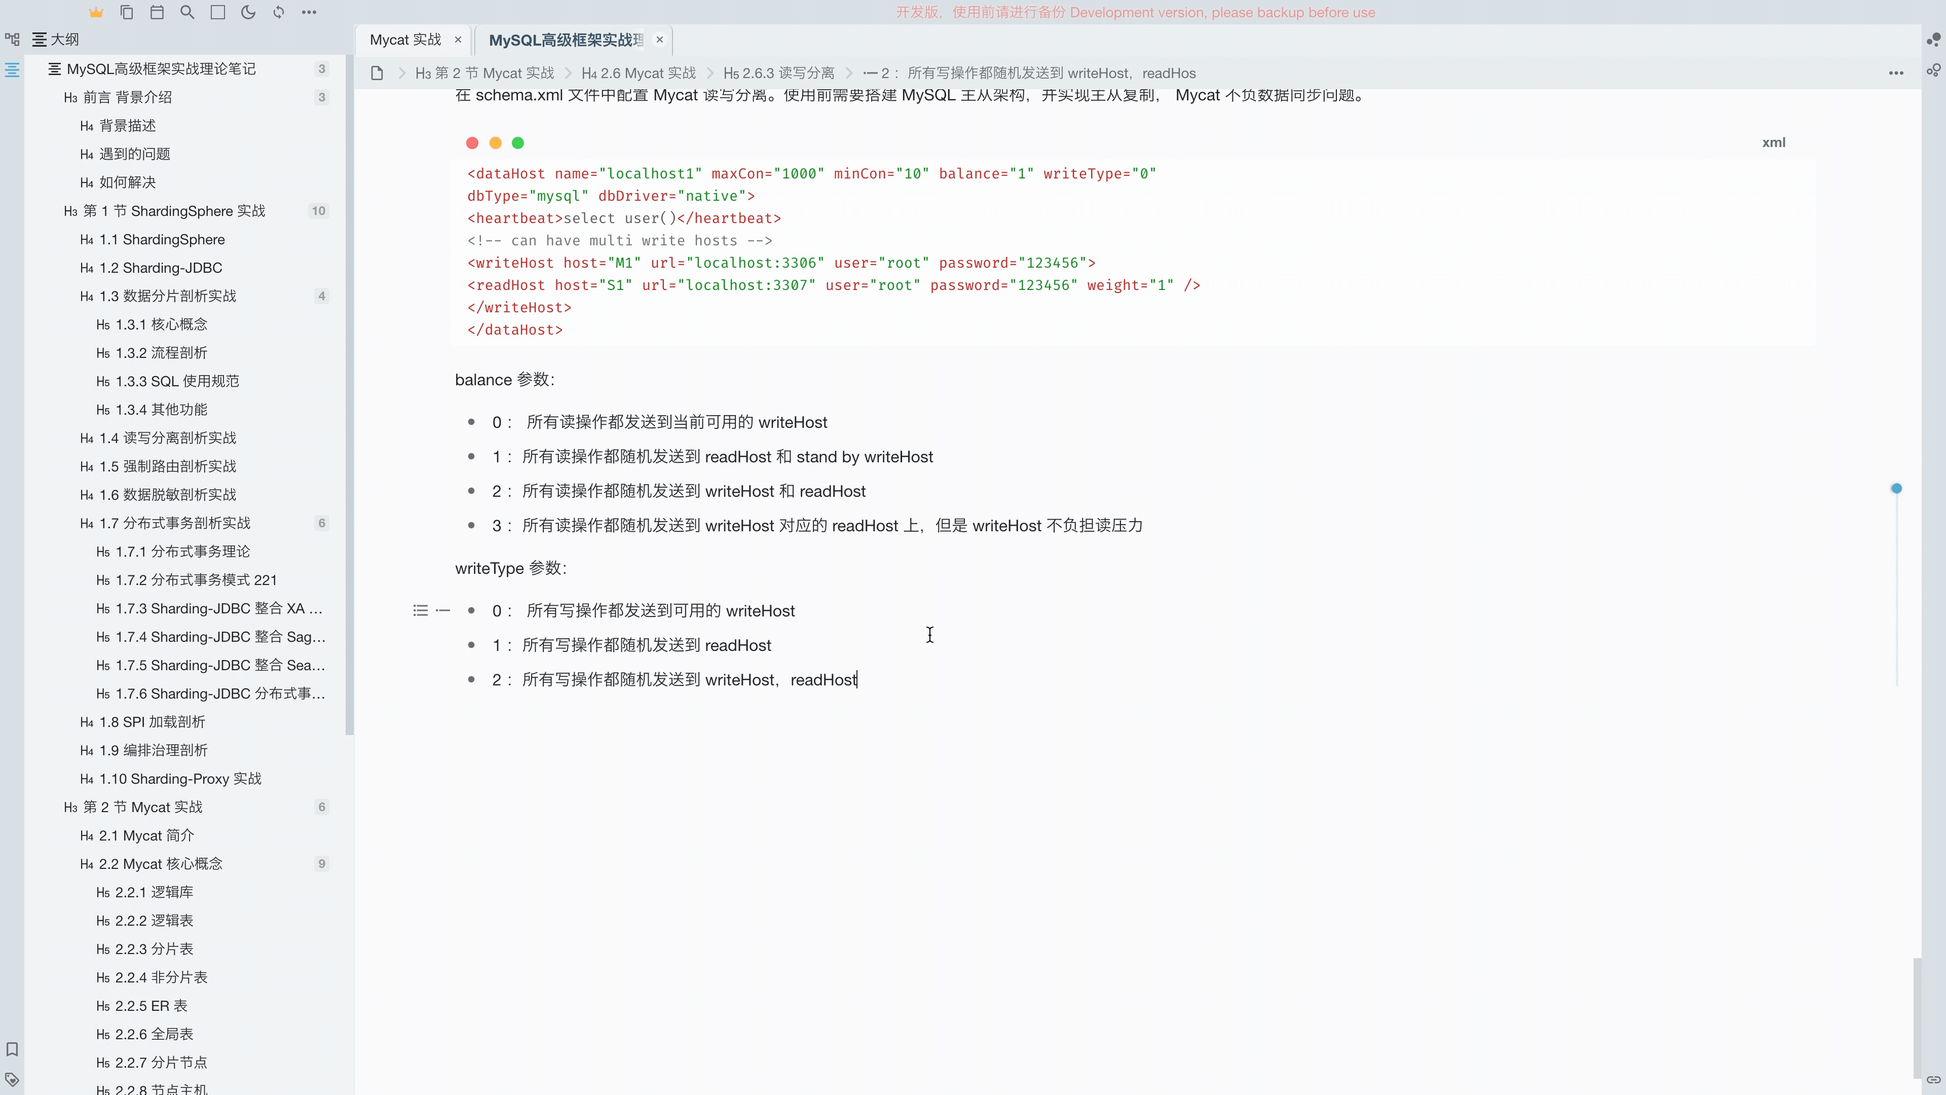Image resolution: width=1946 pixels, height=1095 pixels.
Task: Click the 2.6 Mycat 实战 breadcrumb item
Action: [639, 72]
